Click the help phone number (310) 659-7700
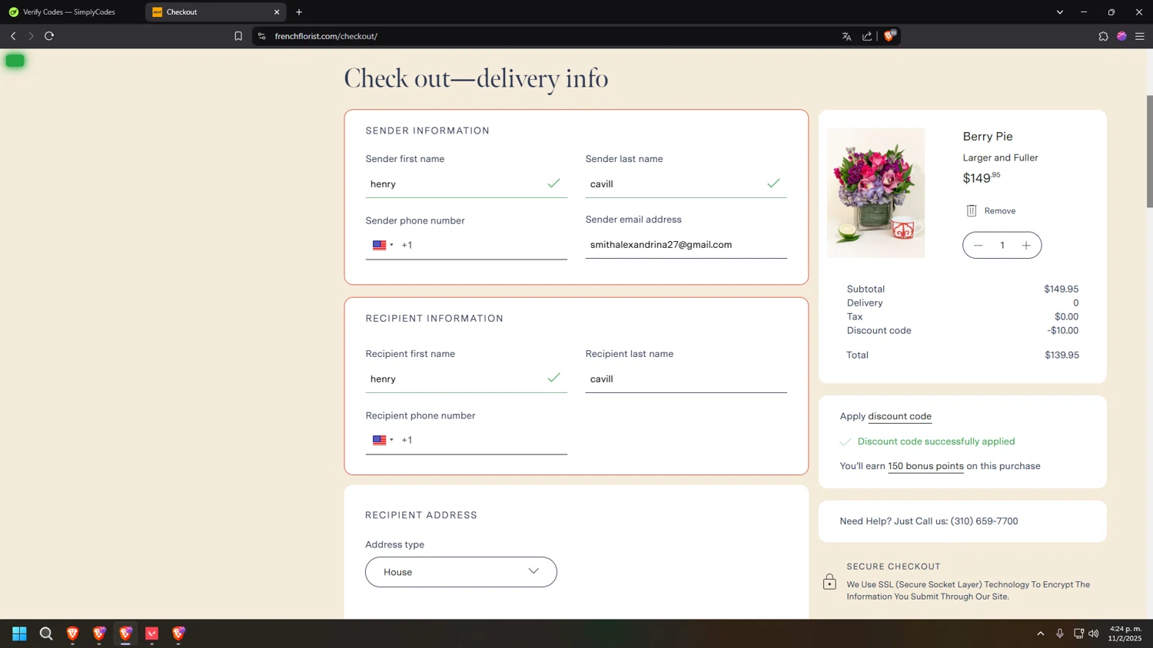 (x=984, y=521)
